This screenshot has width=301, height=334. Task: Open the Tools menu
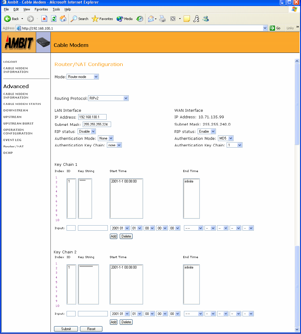pyautogui.click(x=56, y=9)
